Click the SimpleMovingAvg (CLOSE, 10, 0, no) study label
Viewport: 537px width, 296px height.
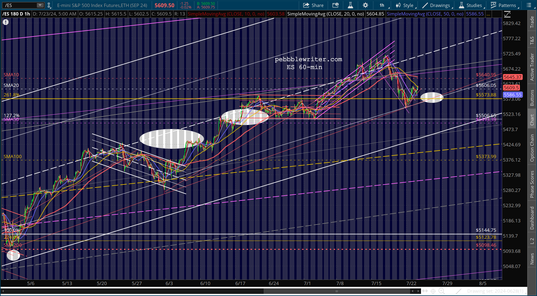[226, 14]
